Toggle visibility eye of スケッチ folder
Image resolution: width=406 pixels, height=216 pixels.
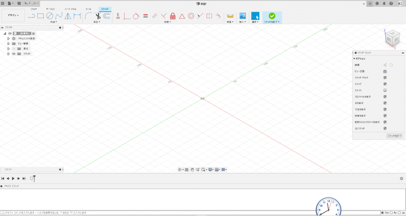click(x=14, y=54)
